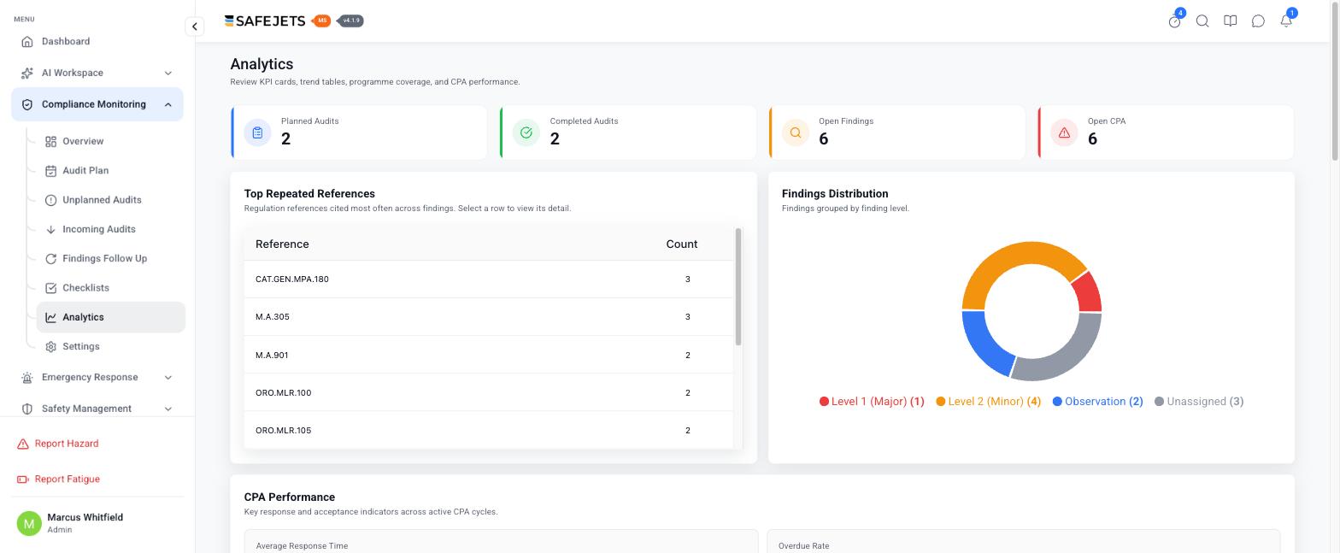Click the Report Hazard link
Screen dimensions: 1340x553
[x=58, y=444]
